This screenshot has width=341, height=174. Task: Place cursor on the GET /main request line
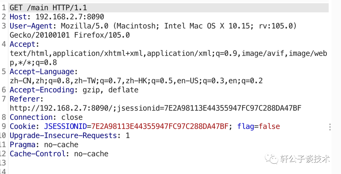pyautogui.click(x=48, y=8)
